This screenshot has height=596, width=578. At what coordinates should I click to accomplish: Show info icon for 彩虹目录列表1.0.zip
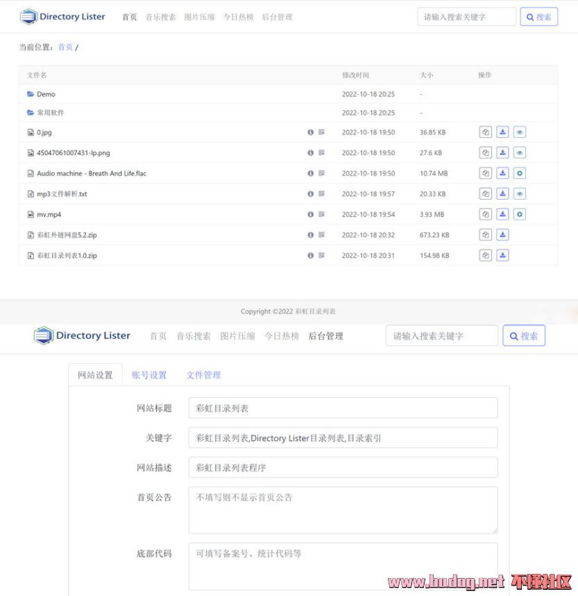click(310, 256)
